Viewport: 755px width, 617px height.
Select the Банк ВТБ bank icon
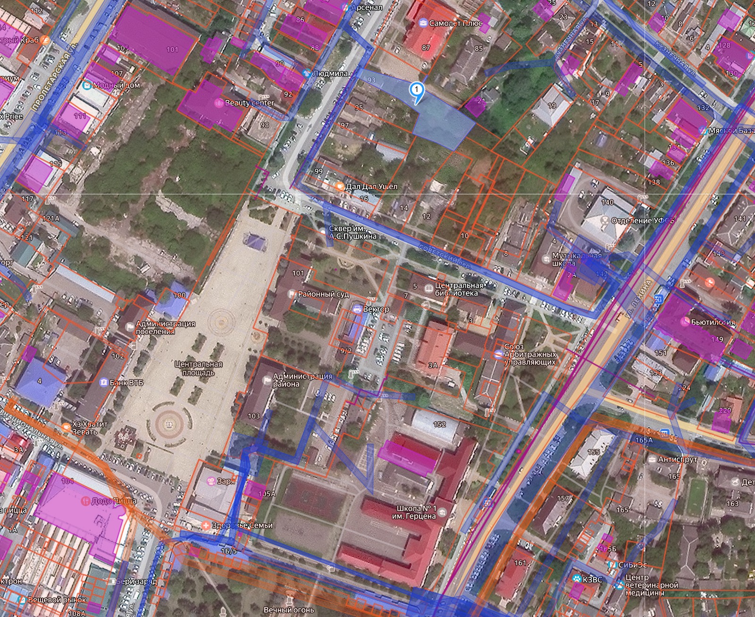pos(103,382)
